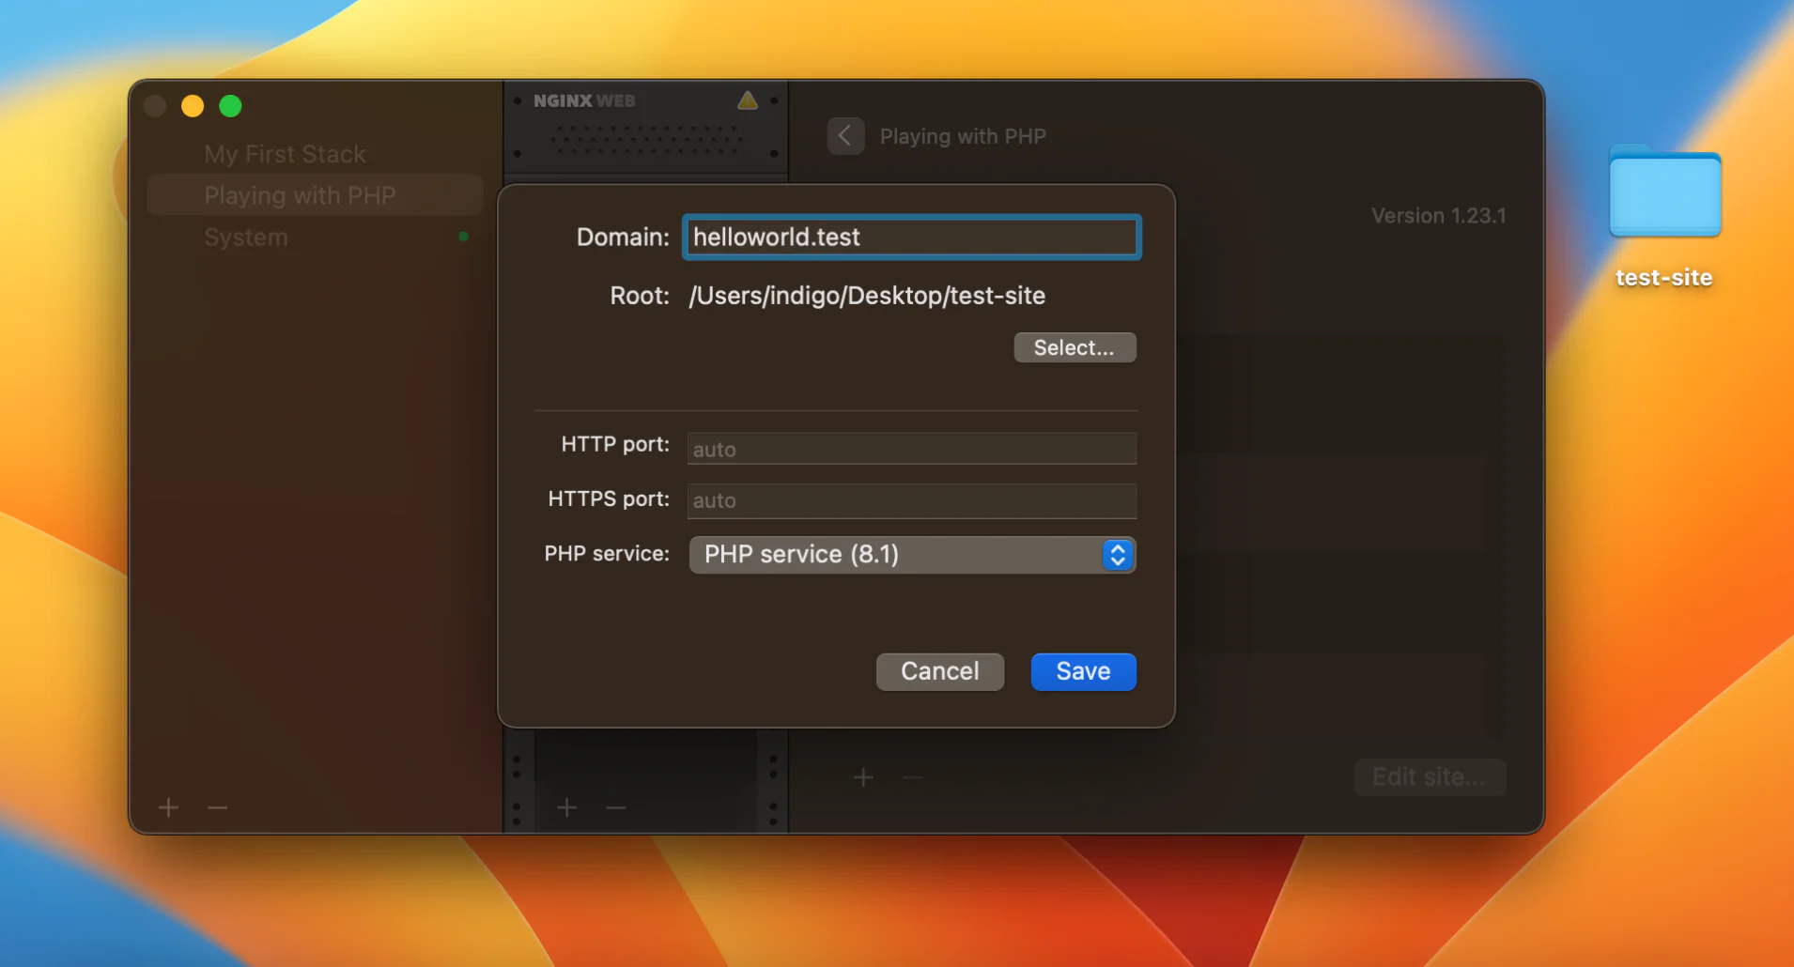Remove site with the minus icon
The height and width of the screenshot is (967, 1794).
point(912,777)
